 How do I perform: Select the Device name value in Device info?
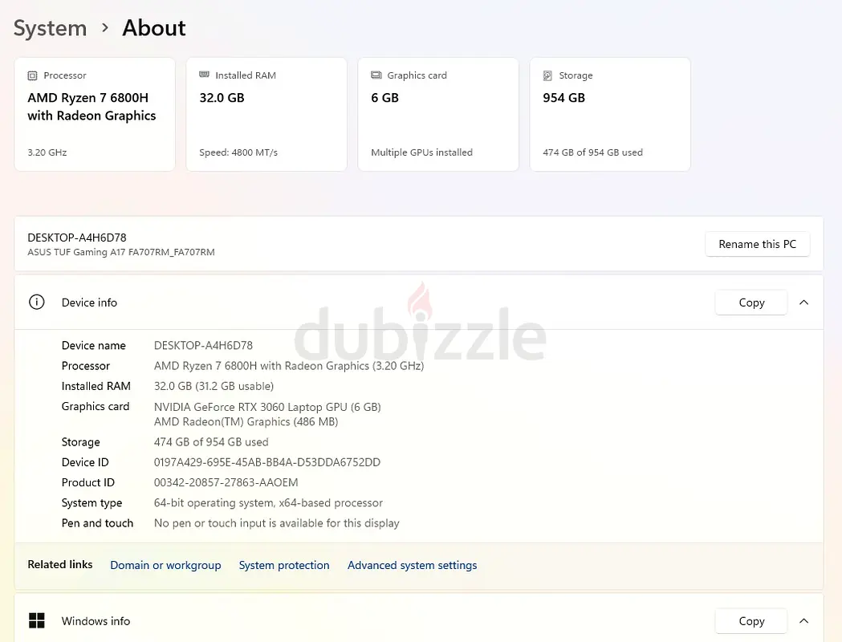pyautogui.click(x=203, y=346)
